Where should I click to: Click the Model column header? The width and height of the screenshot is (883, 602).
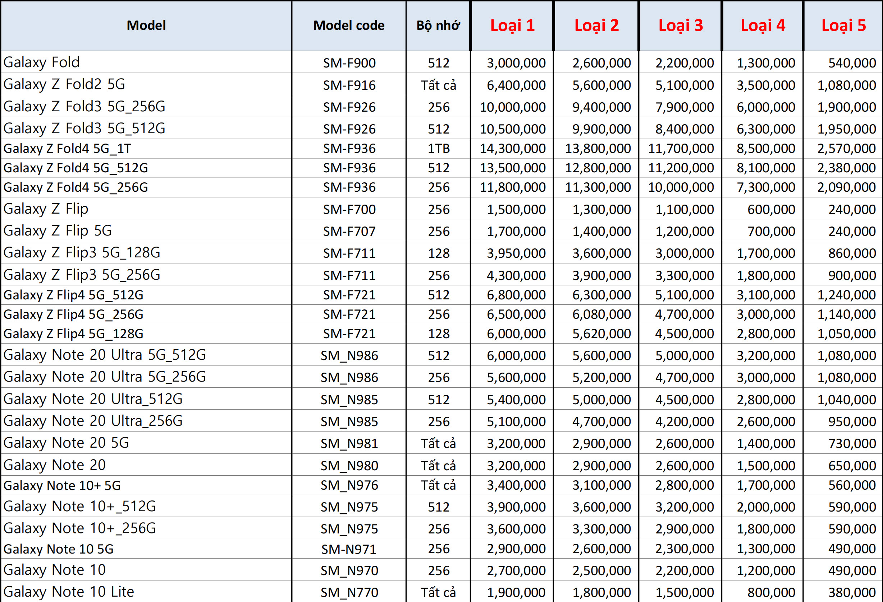[x=146, y=26]
